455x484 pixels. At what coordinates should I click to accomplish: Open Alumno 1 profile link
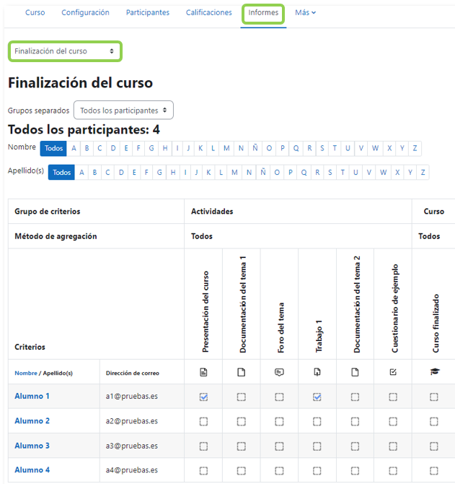point(32,396)
